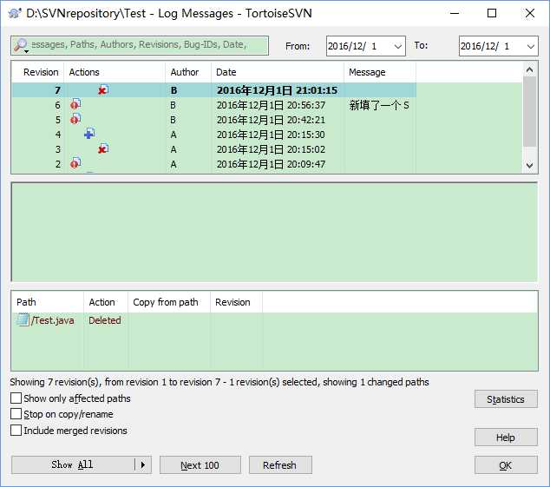
Task: Check Include merged revisions option
Action: pyautogui.click(x=16, y=430)
